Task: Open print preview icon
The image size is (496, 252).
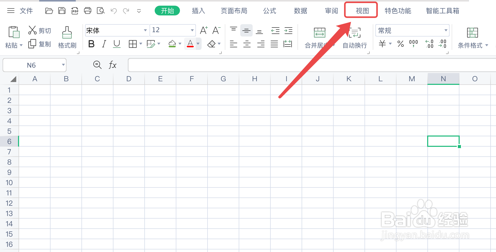Action: point(101,11)
